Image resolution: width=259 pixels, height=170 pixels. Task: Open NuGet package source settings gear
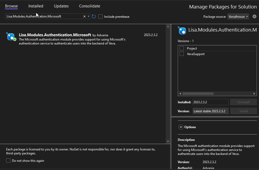[x=254, y=16]
